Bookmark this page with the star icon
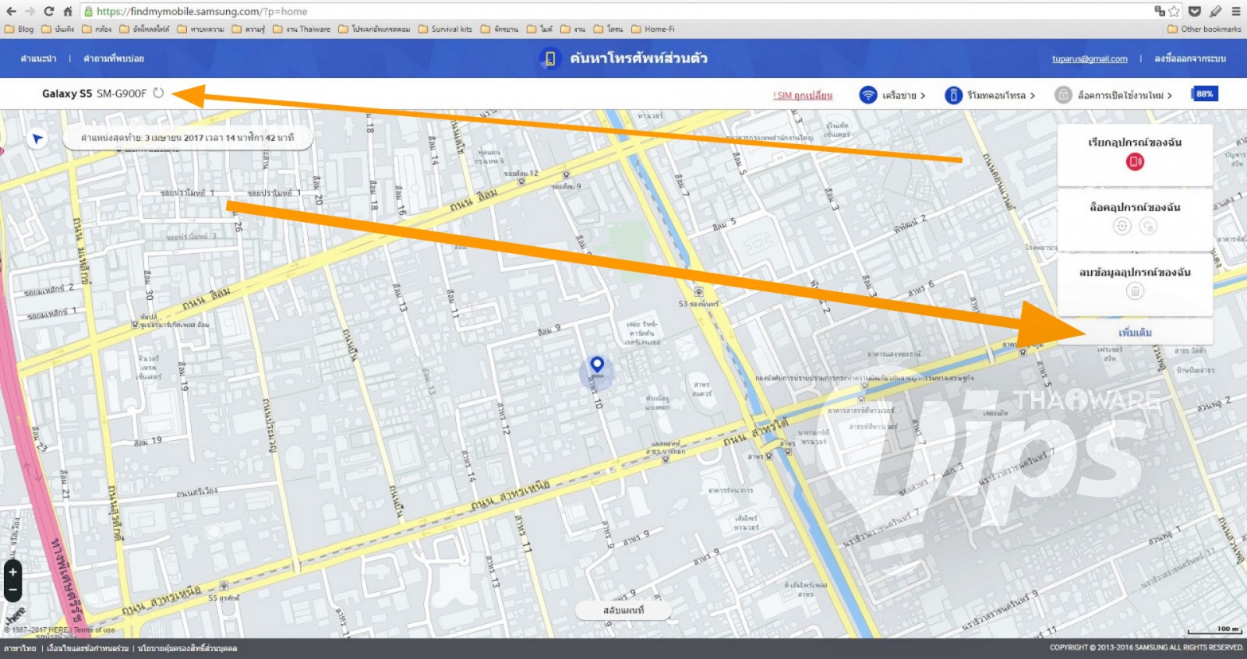This screenshot has width=1247, height=659. [1175, 11]
